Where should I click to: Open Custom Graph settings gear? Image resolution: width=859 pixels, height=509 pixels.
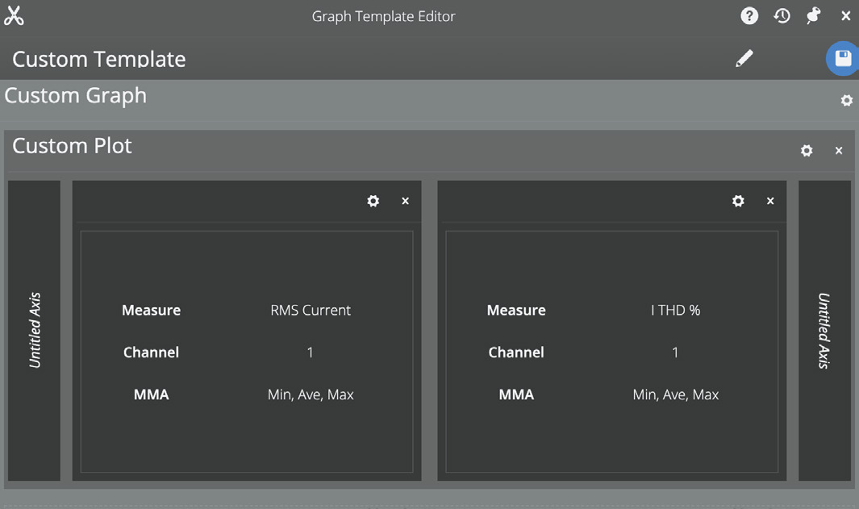(x=845, y=100)
